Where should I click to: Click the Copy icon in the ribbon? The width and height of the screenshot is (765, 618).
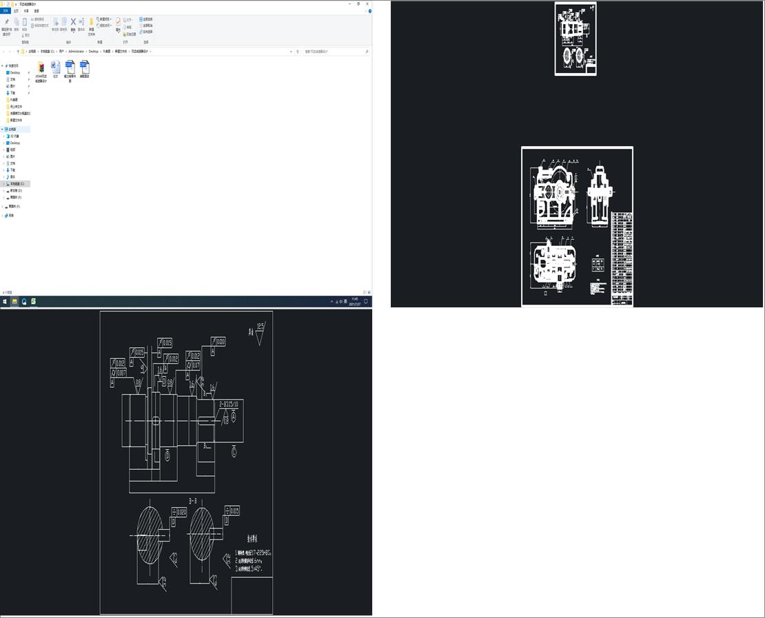tap(16, 24)
